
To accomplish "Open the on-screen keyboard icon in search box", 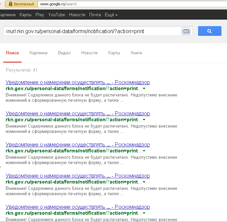I will tap(186, 31).
